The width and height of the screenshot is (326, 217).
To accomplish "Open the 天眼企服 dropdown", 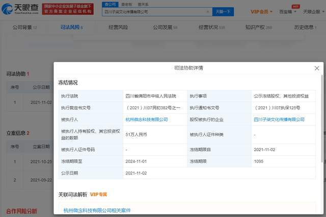I will pos(314,12).
